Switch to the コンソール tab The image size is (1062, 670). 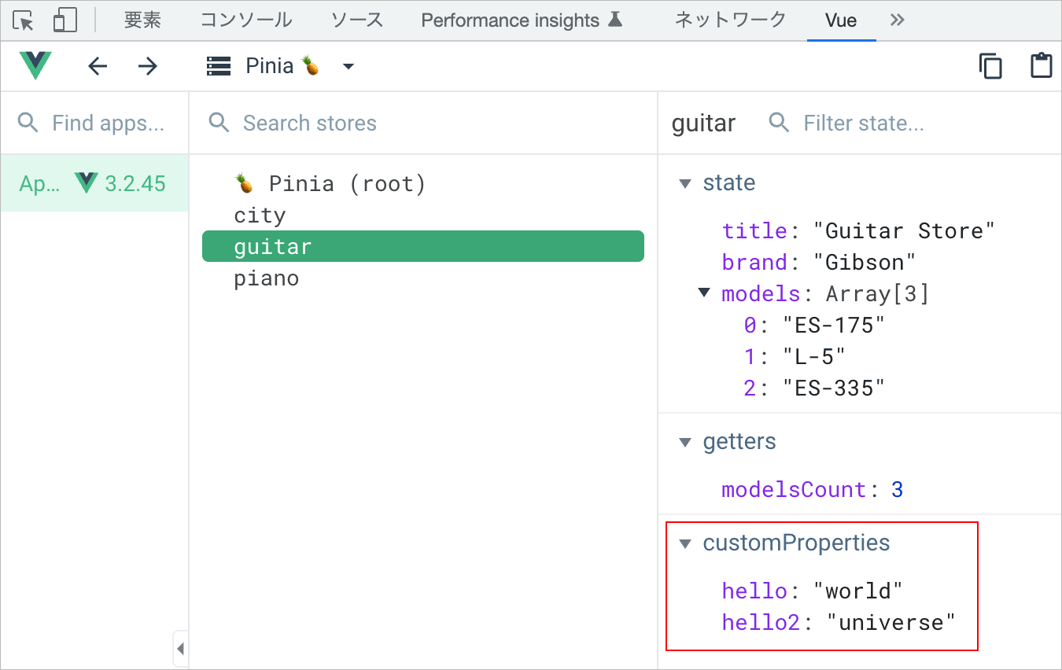tap(245, 20)
